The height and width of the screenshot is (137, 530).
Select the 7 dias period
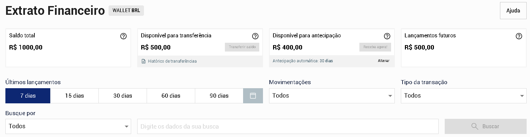pyautogui.click(x=28, y=96)
